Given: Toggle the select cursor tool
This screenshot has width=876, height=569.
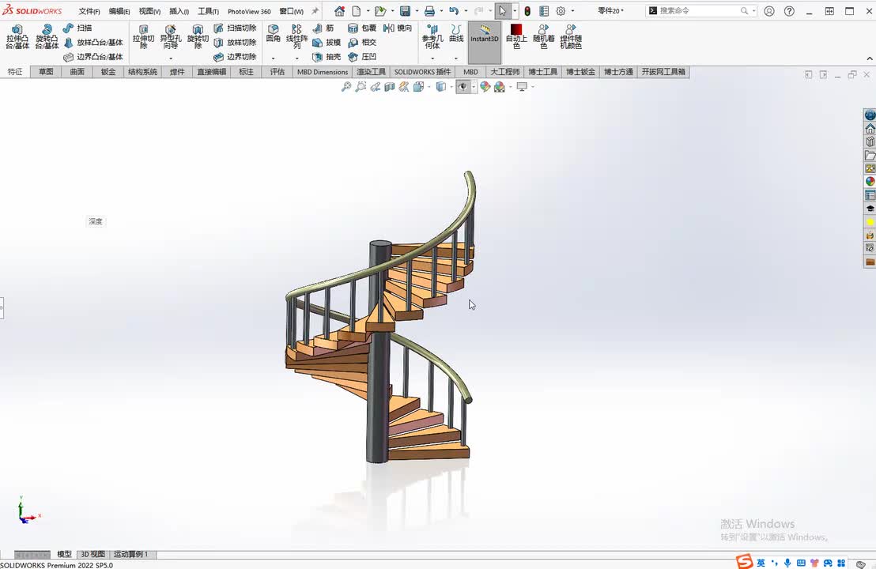Looking at the screenshot, I should (502, 11).
